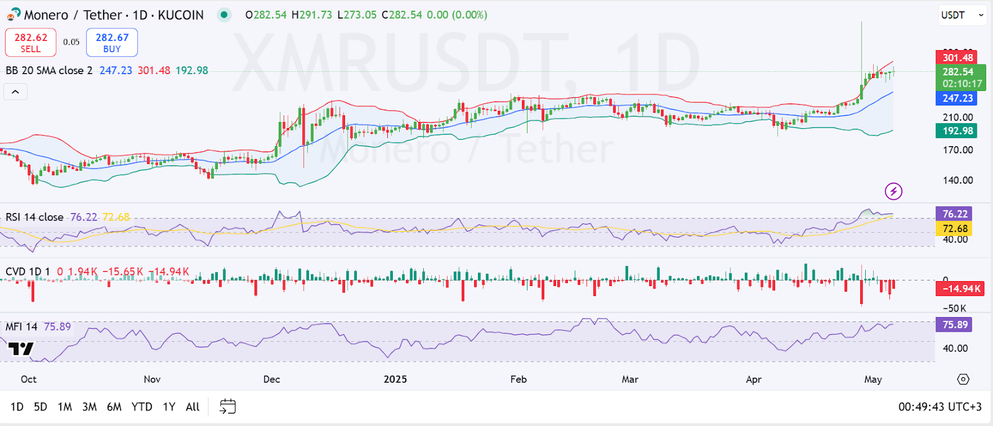
Task: Open chart scale settings gear icon
Action: [963, 379]
